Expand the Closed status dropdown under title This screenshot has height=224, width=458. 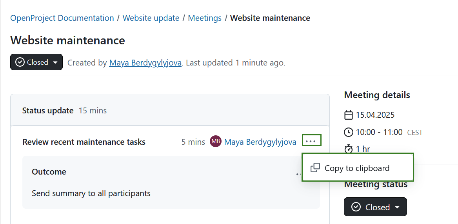55,62
